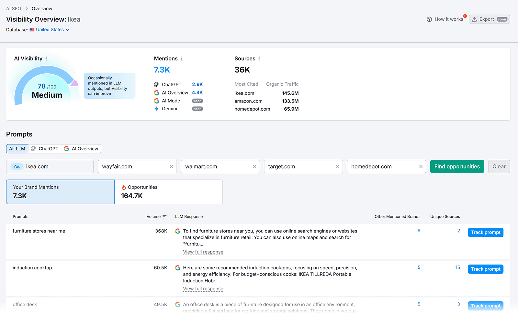Click the Google icon next to AI Overview mentions
Viewport: 518px width, 314px height.
[x=156, y=92]
